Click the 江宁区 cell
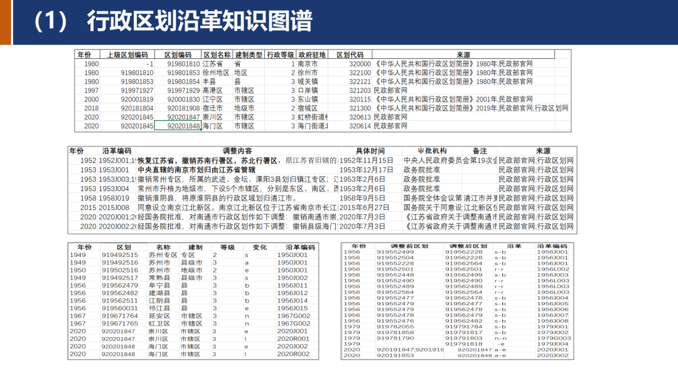Screen dimensions: 678x381 (213, 99)
